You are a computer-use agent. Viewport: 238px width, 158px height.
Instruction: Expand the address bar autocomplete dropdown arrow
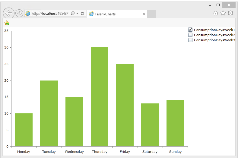pyautogui.click(x=77, y=14)
